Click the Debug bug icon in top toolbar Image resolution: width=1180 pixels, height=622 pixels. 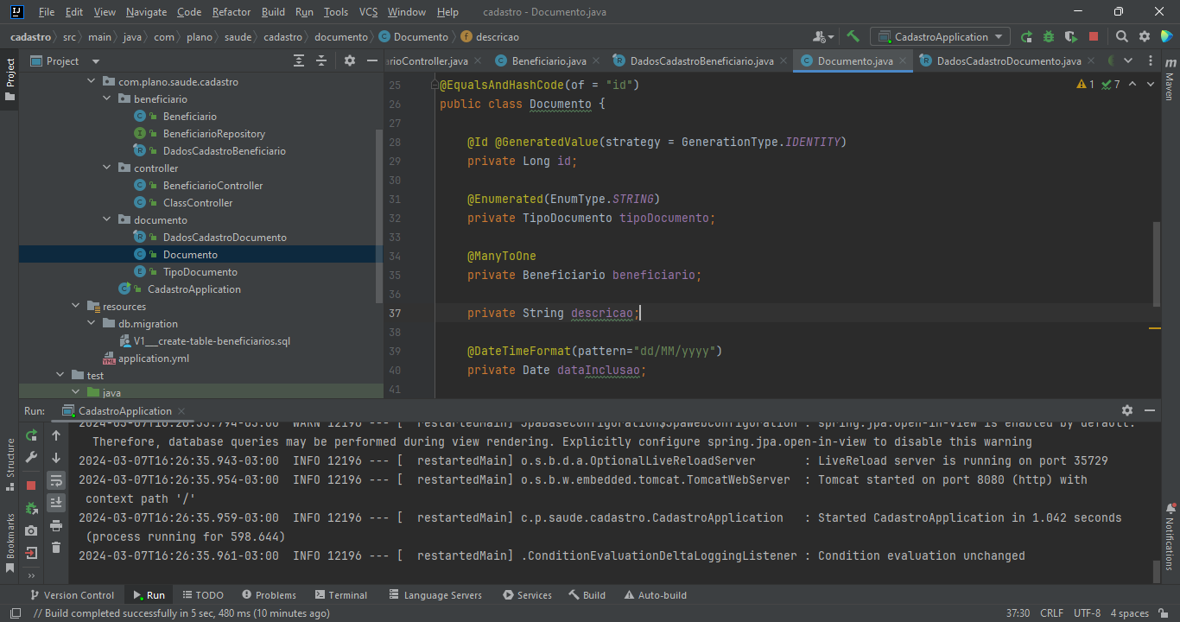coord(1049,36)
